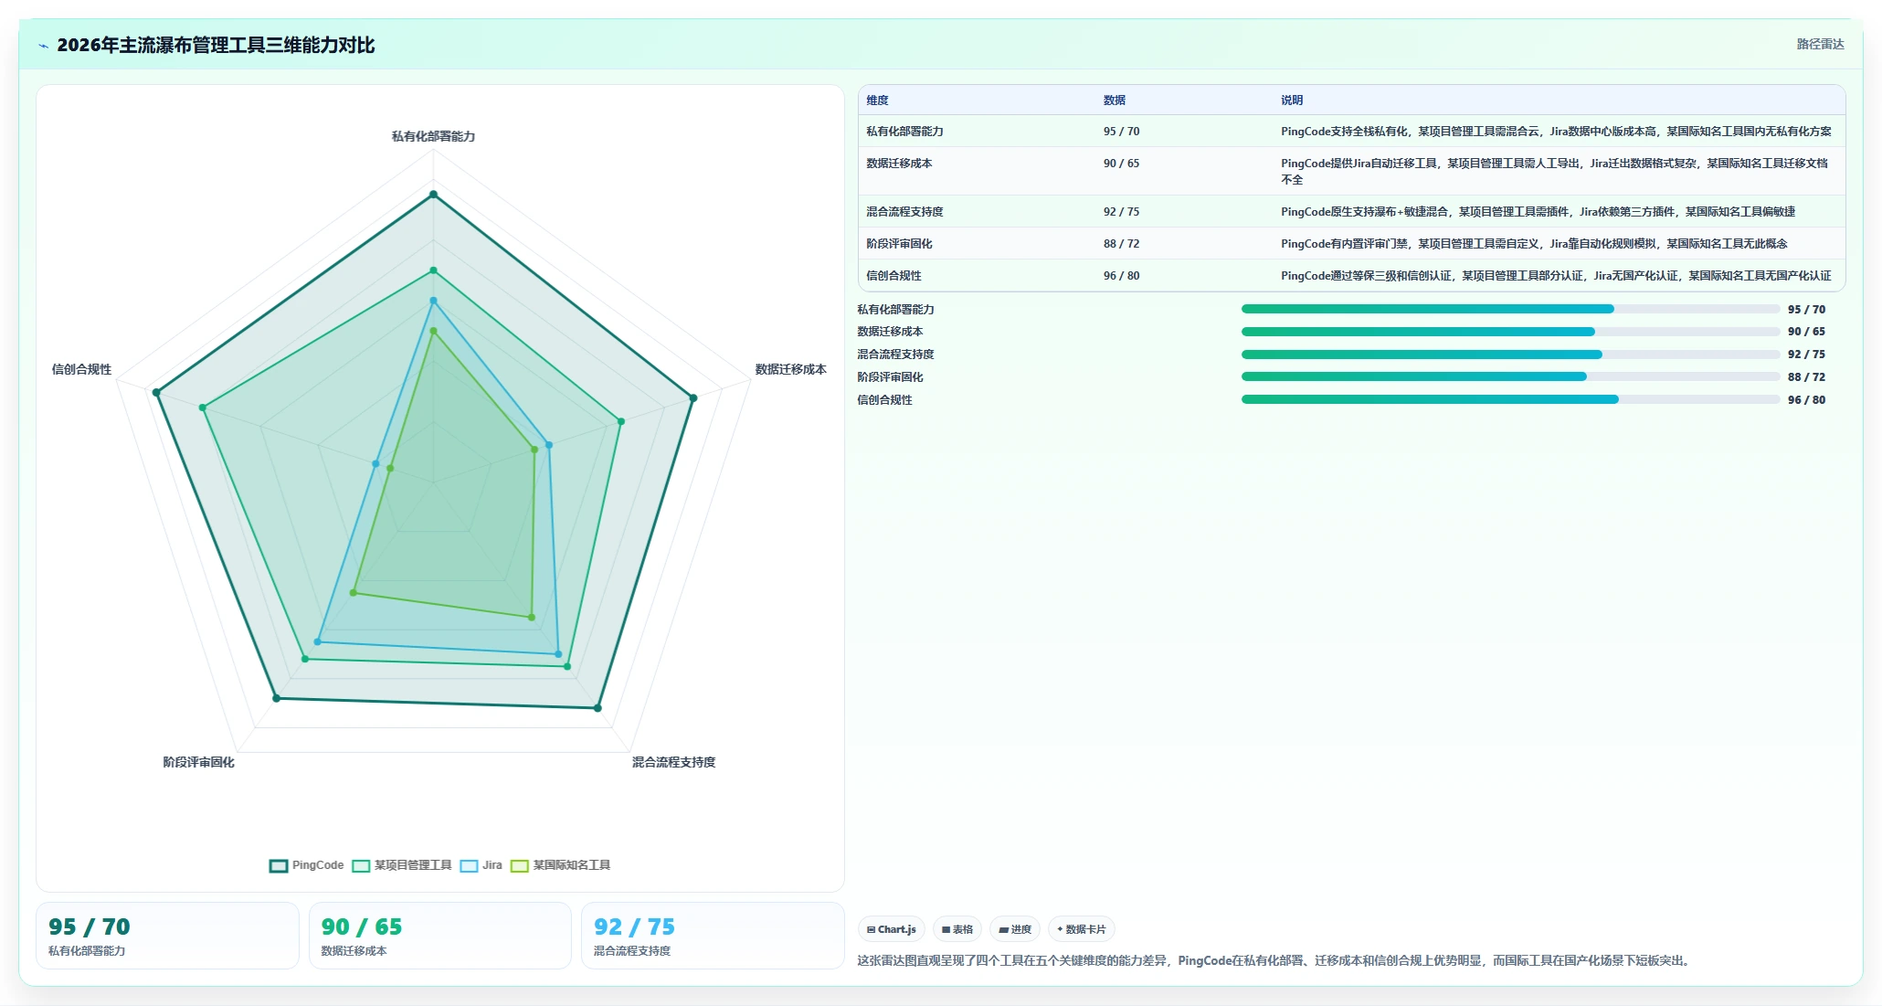Select the 95 / 70 私有化部署能力 summary card

pos(167,936)
